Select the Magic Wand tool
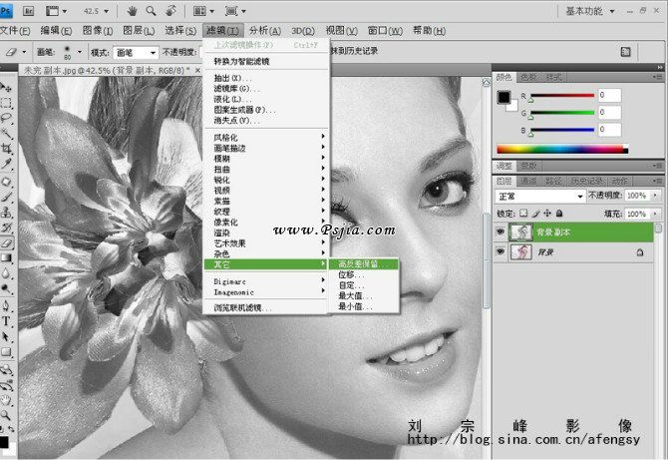Image resolution: width=668 pixels, height=460 pixels. pos(6,133)
